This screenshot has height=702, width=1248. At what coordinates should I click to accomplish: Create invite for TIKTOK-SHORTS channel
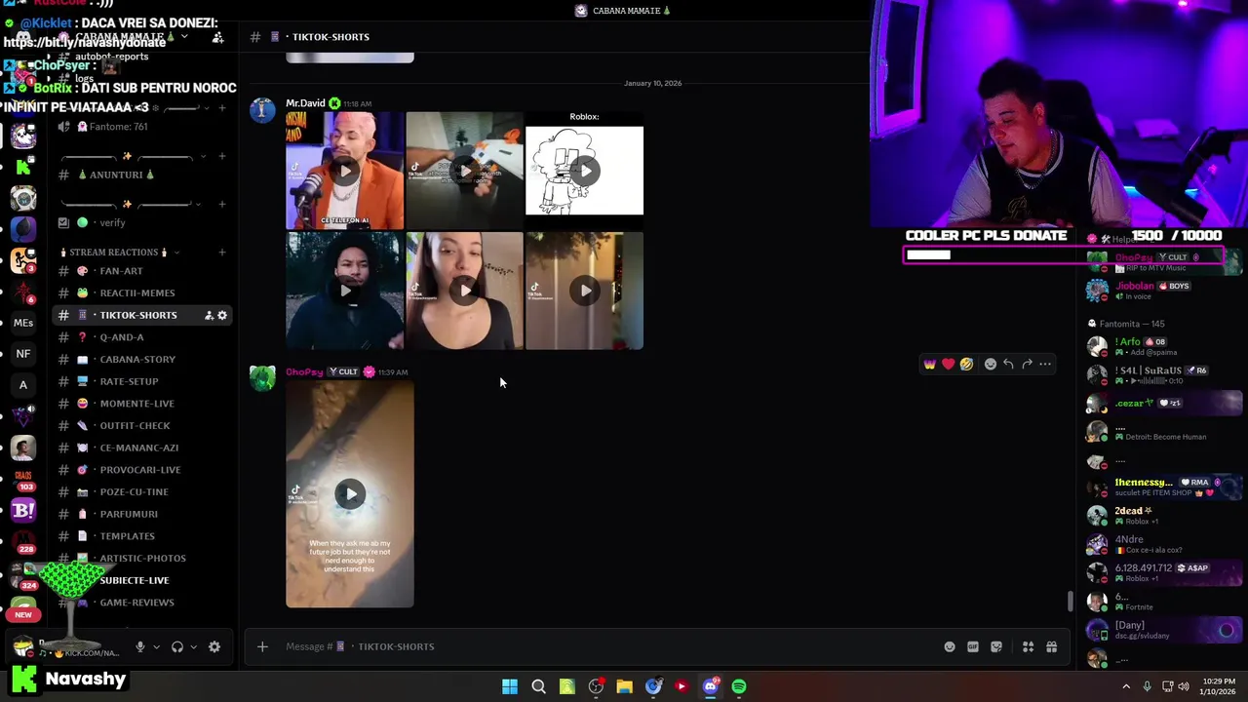pyautogui.click(x=209, y=315)
